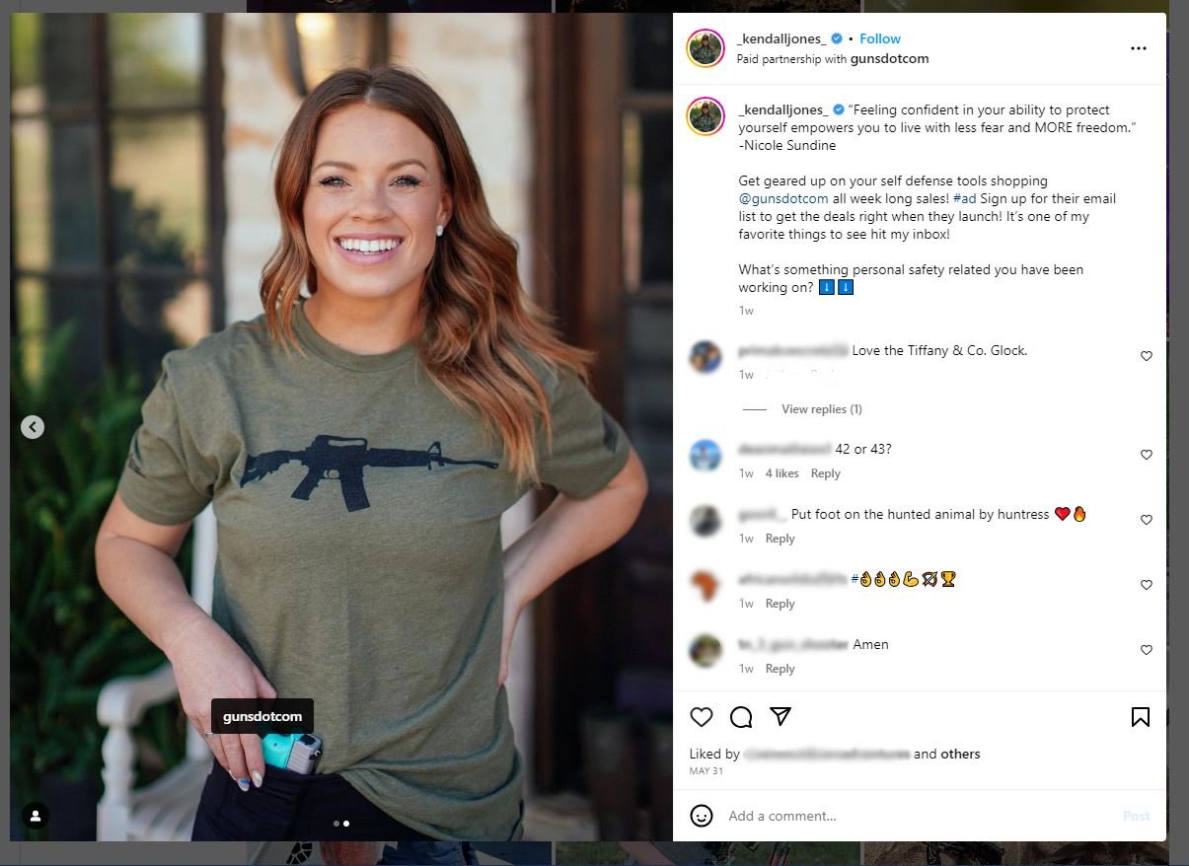Go to previous photo with the left arrow
Image resolution: width=1189 pixels, height=866 pixels.
[33, 426]
